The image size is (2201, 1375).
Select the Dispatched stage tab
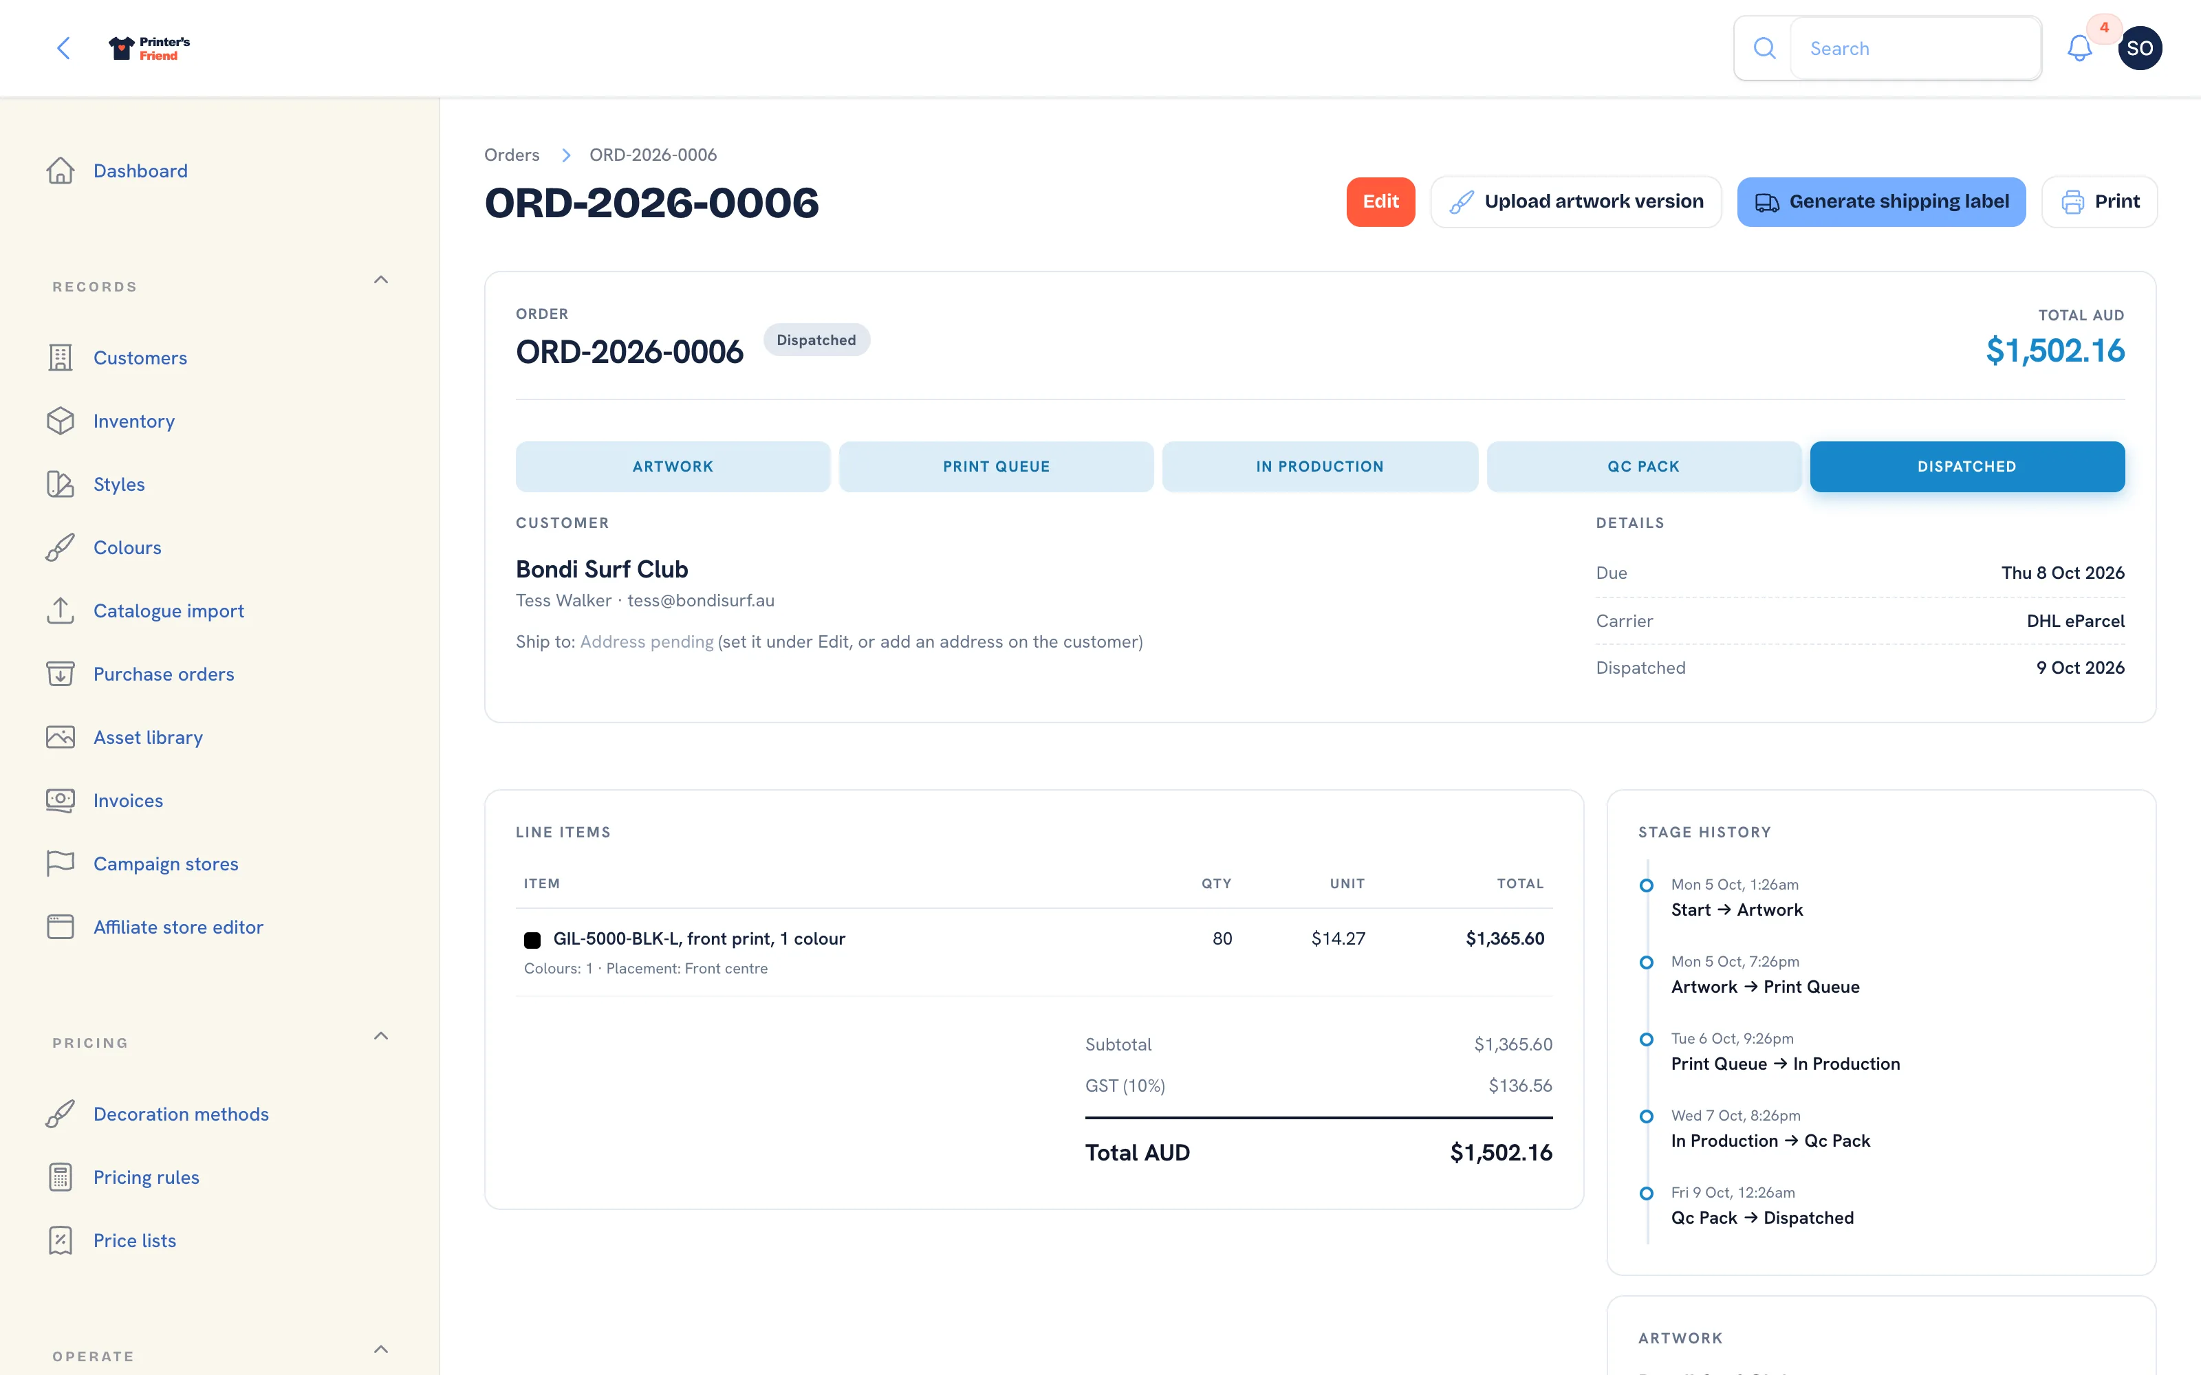1967,467
